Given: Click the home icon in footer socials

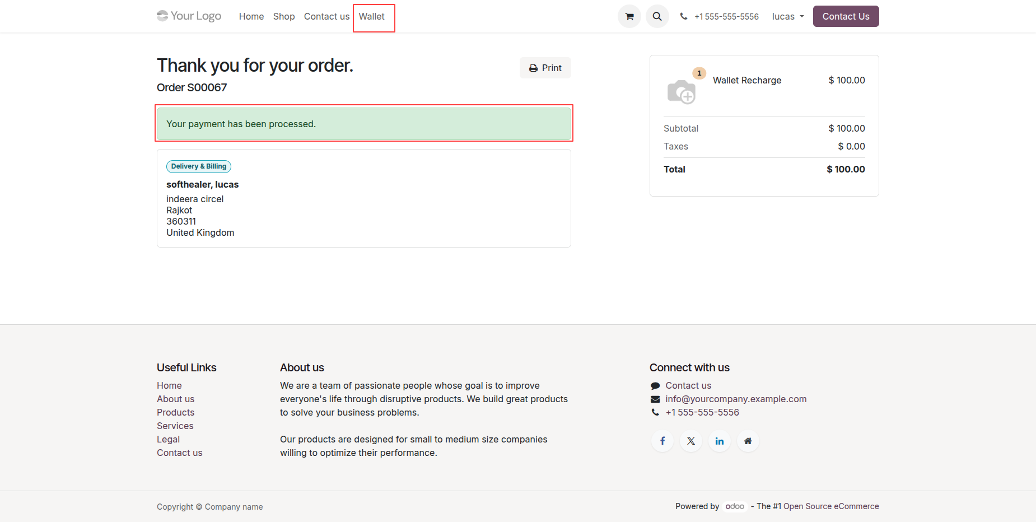Looking at the screenshot, I should pyautogui.click(x=748, y=441).
